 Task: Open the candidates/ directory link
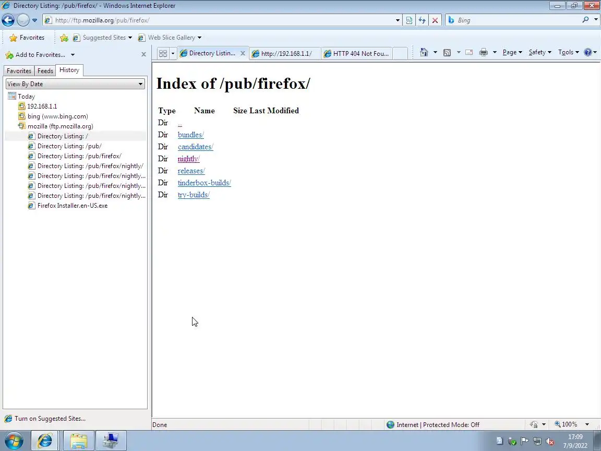point(196,147)
